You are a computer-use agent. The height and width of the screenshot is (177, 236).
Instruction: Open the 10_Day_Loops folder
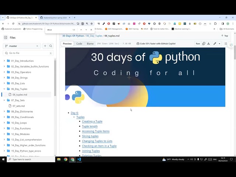click(19, 123)
